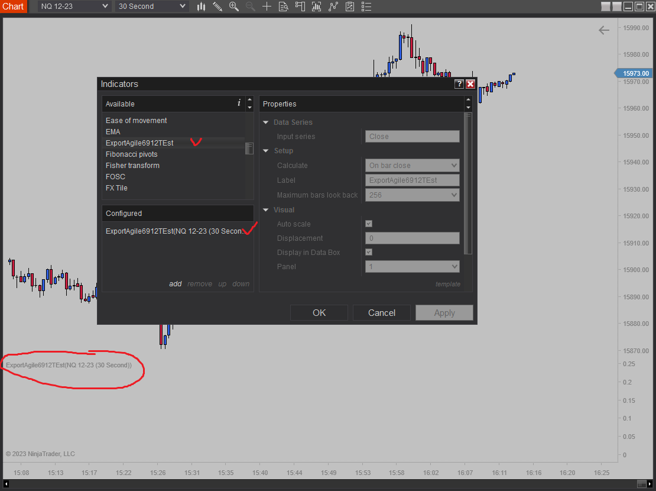
Task: Click the second grey link box beside minimize
Action: click(616, 7)
